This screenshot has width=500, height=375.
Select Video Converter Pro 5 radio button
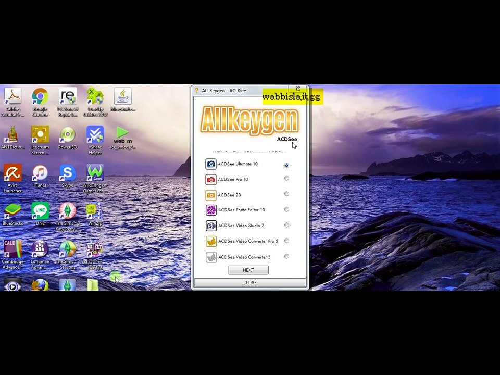(286, 241)
